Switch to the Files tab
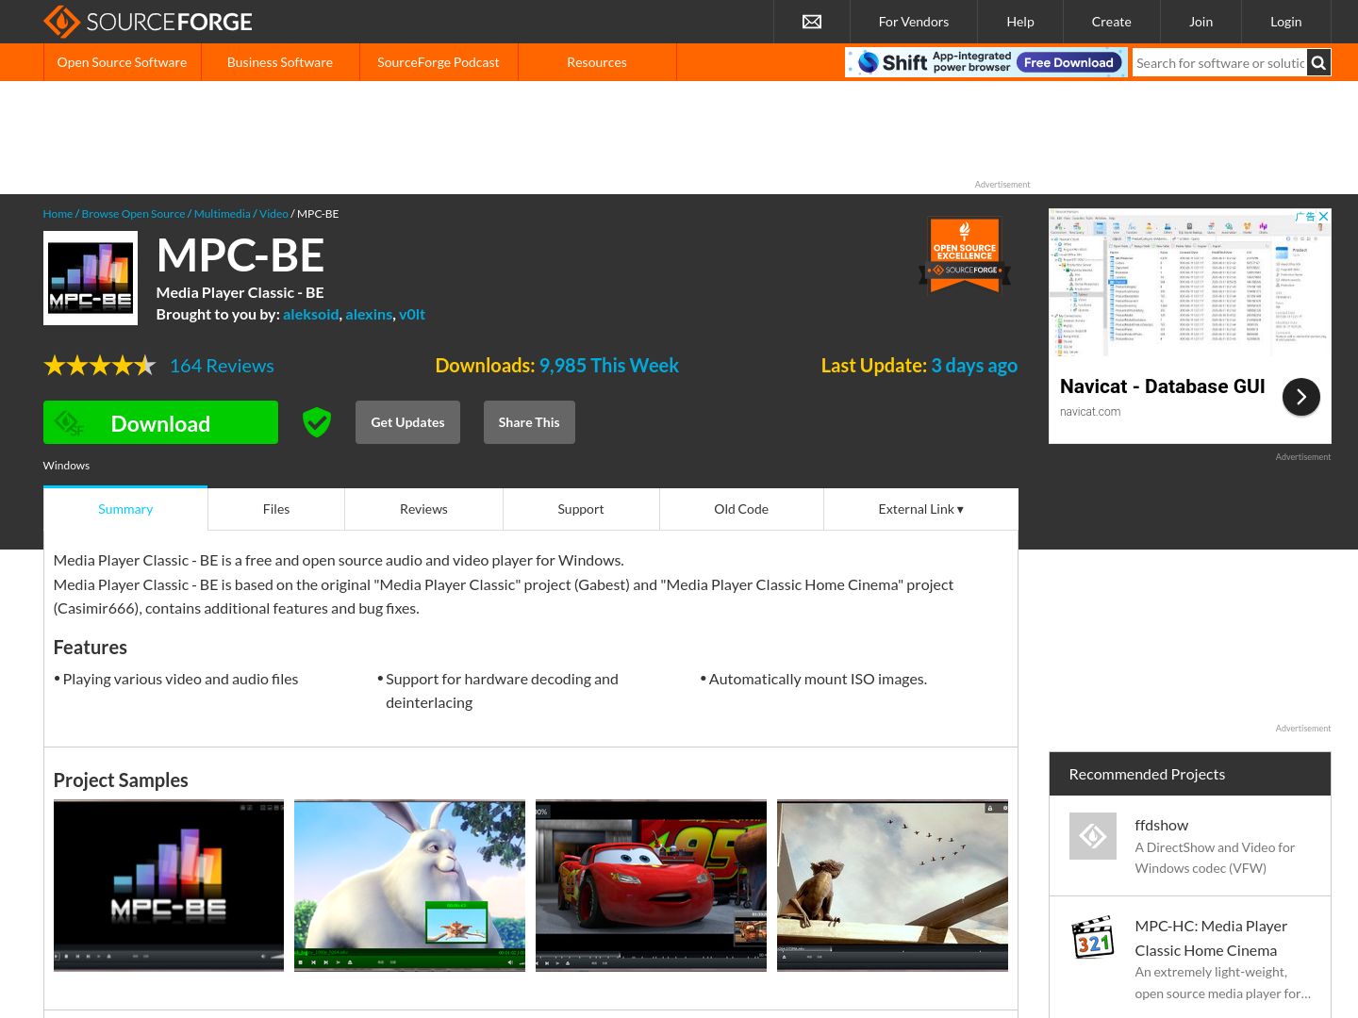Screen dimensions: 1358x1018 [x=276, y=509]
